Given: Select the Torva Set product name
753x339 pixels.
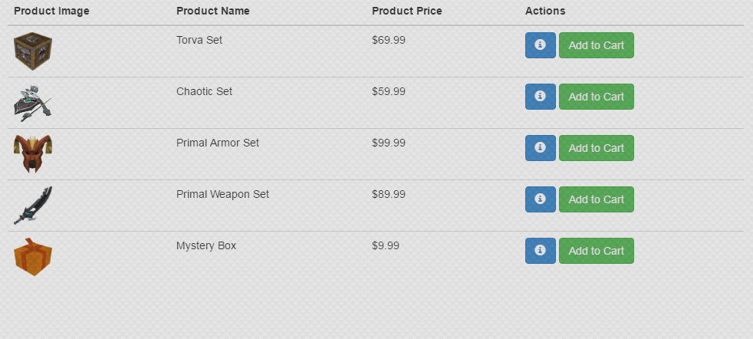Looking at the screenshot, I should coord(199,40).
